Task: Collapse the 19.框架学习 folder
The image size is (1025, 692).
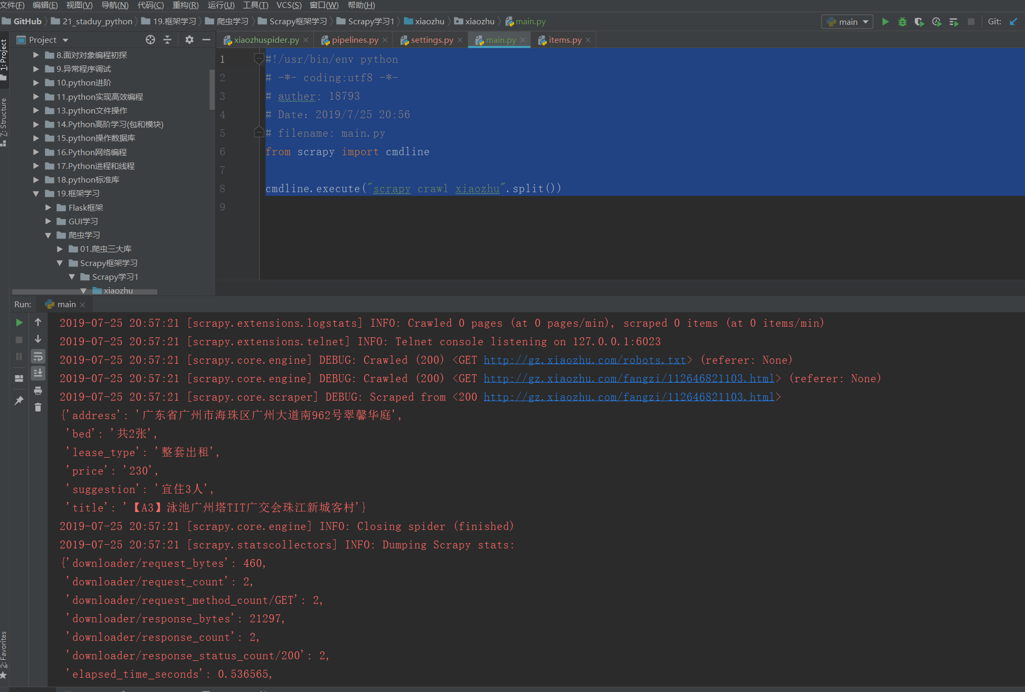Action: (x=36, y=194)
